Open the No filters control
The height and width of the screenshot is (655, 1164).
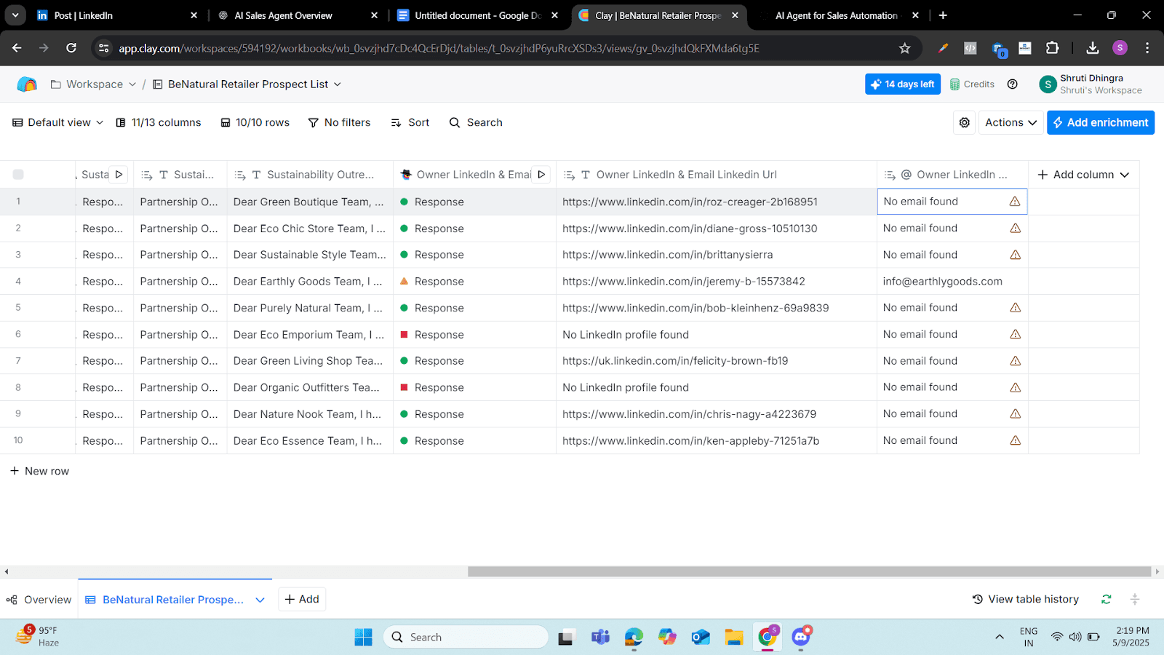tap(340, 122)
